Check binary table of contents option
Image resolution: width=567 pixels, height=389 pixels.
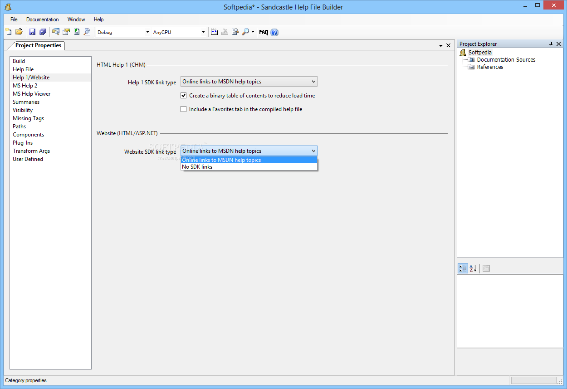[184, 96]
